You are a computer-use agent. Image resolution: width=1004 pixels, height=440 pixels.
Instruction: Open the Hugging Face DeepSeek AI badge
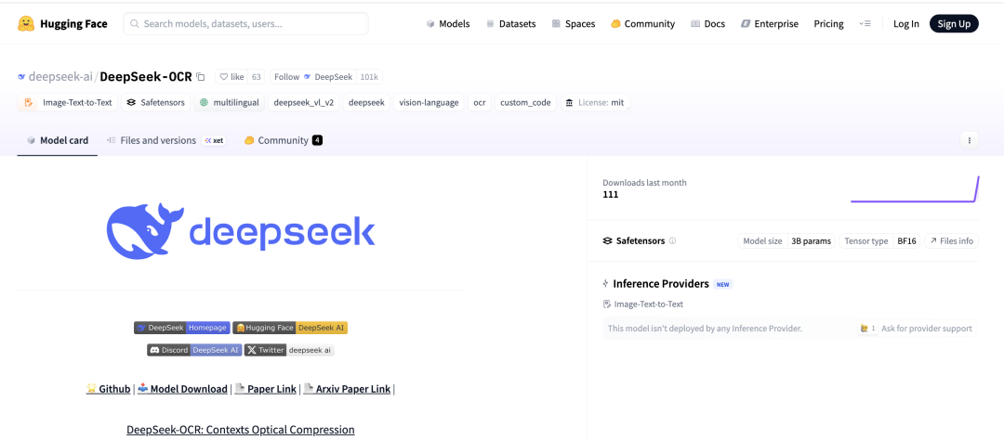pyautogui.click(x=290, y=328)
